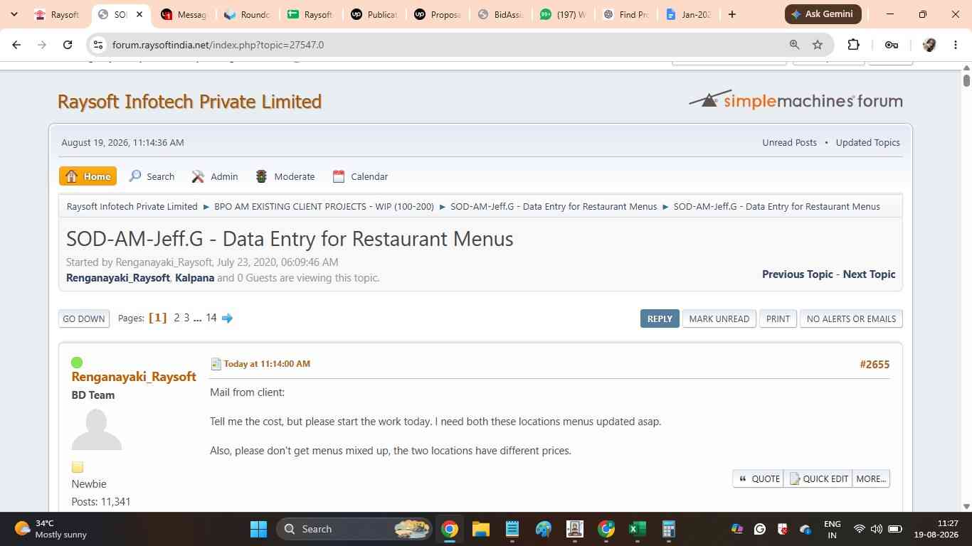This screenshot has width=972, height=546.
Task: Toggle NO ALERTS OR EMAILS setting
Action: [x=851, y=318]
